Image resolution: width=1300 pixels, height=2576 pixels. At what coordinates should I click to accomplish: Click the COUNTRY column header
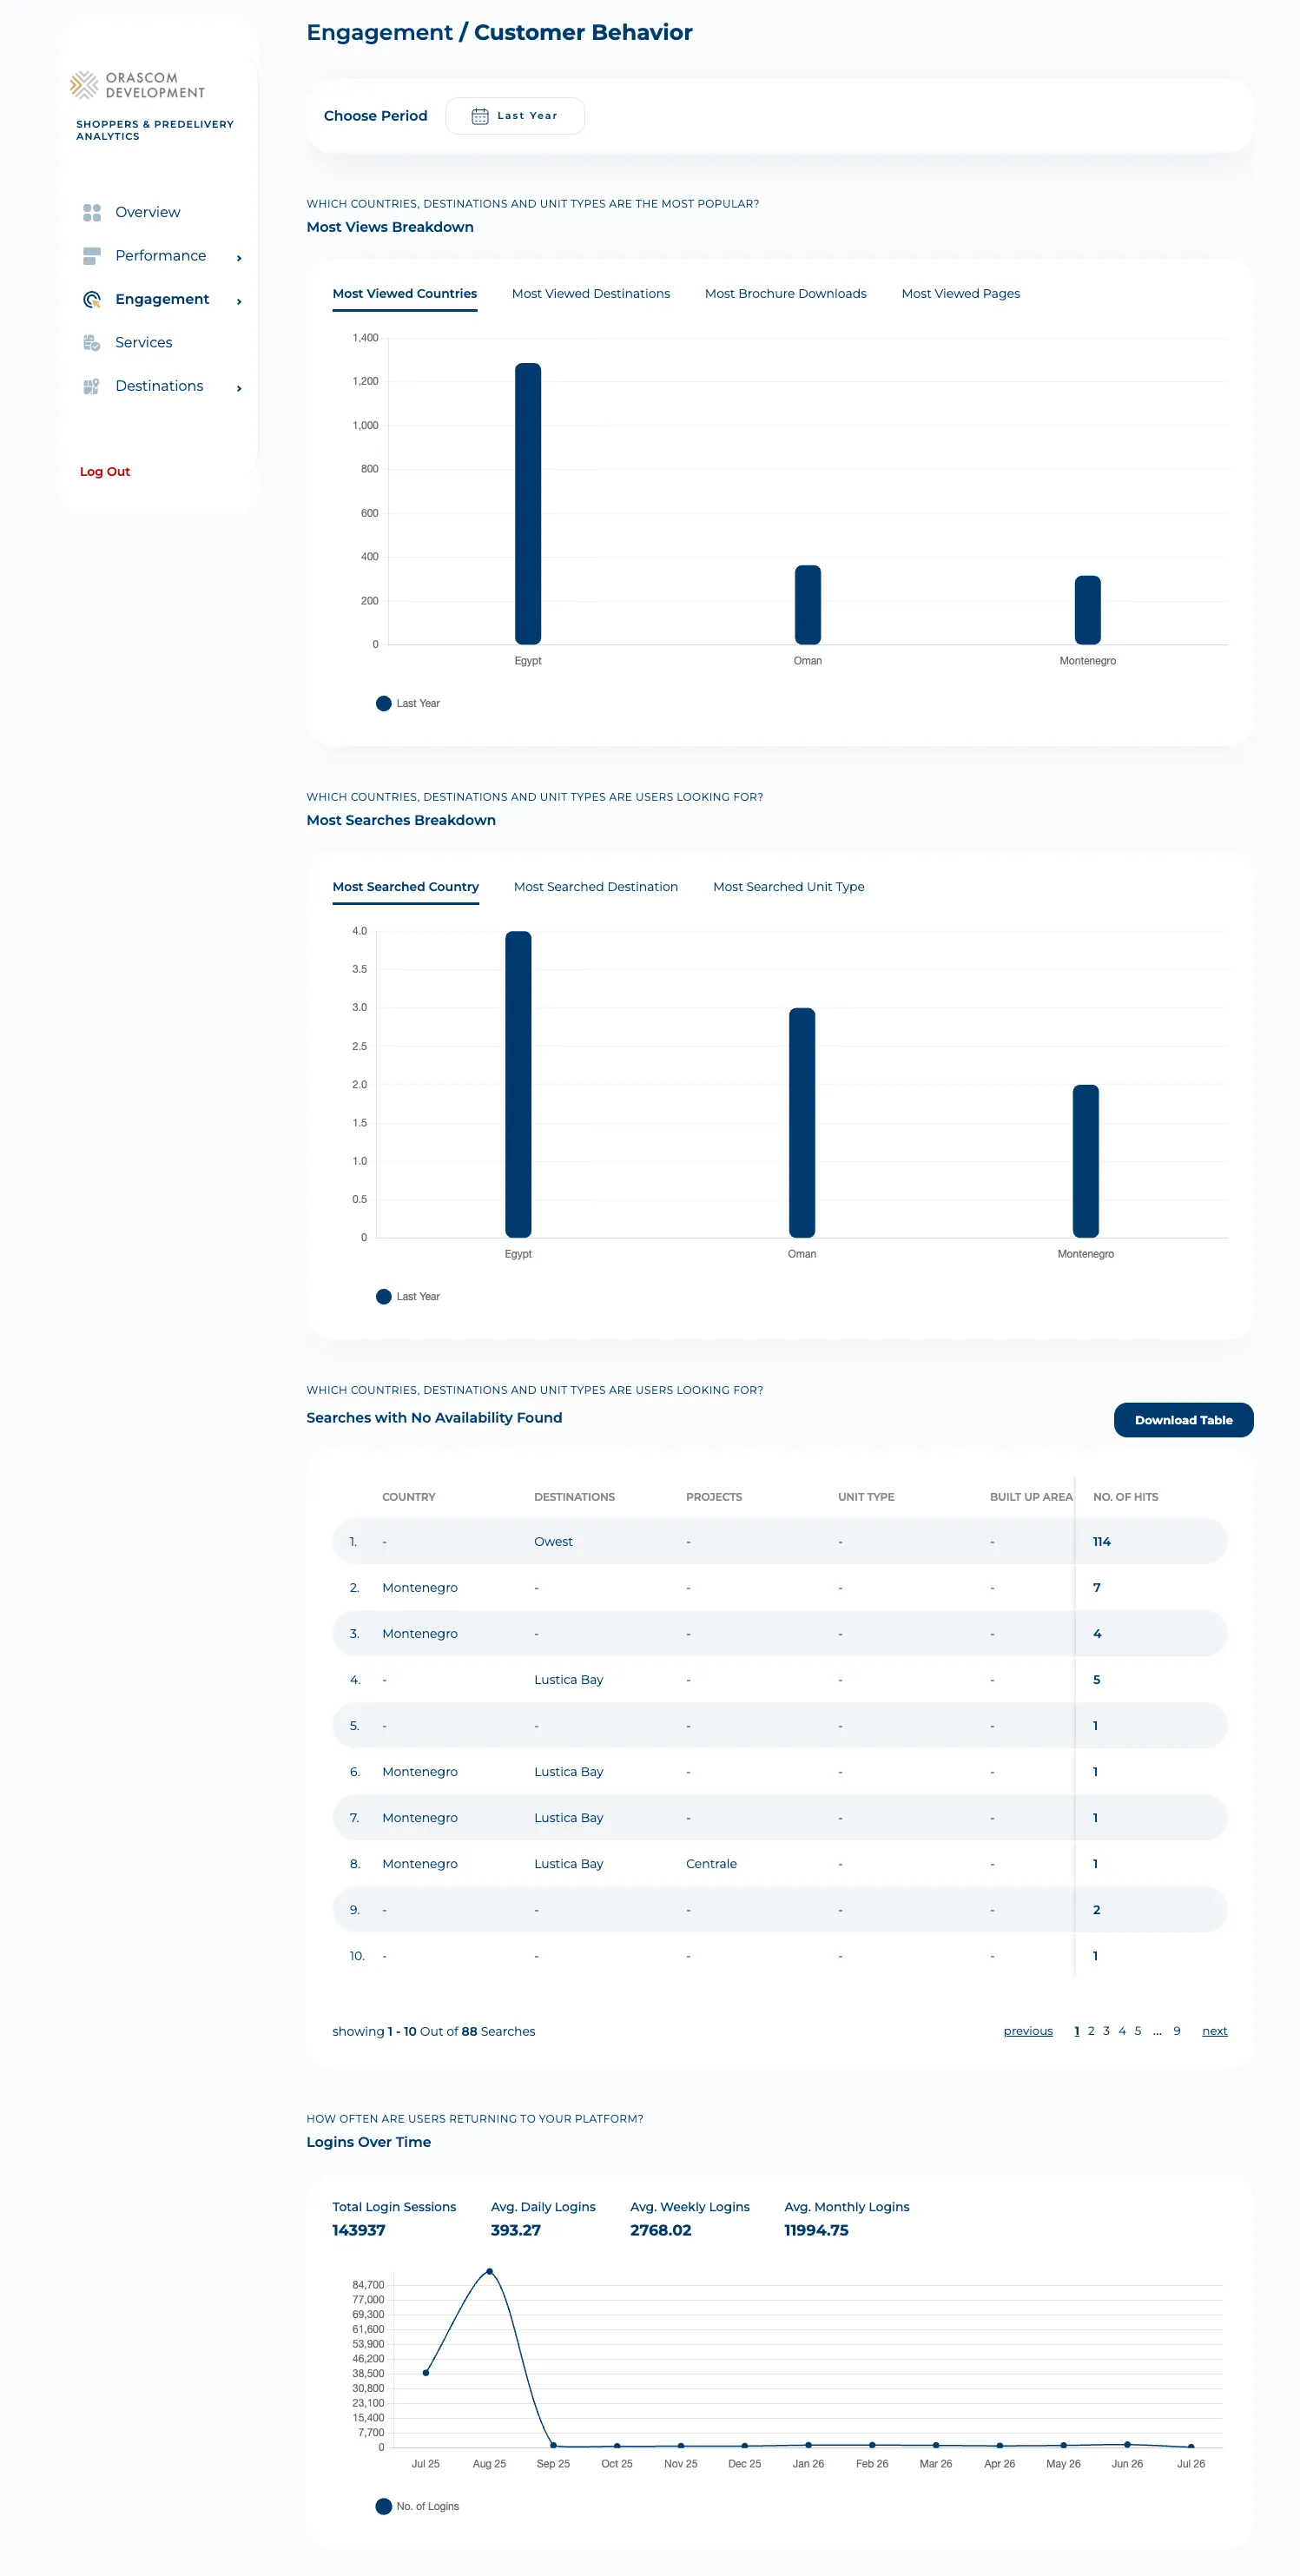click(x=409, y=1497)
